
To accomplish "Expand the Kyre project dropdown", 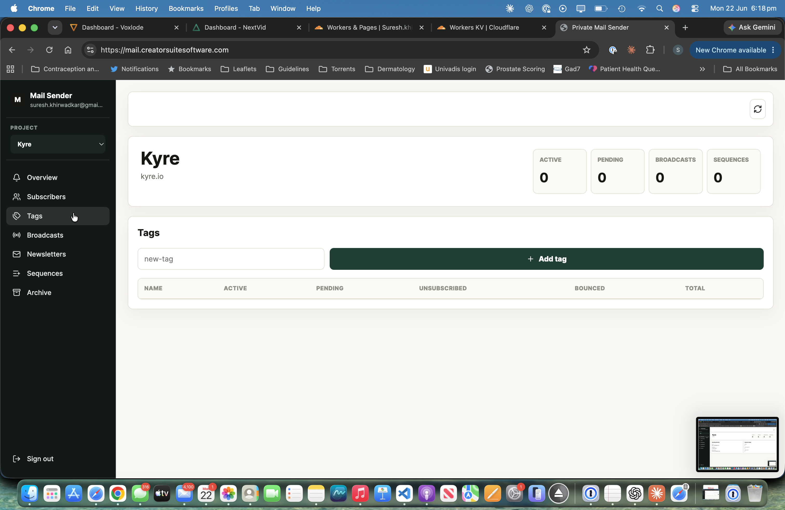I will (x=58, y=144).
